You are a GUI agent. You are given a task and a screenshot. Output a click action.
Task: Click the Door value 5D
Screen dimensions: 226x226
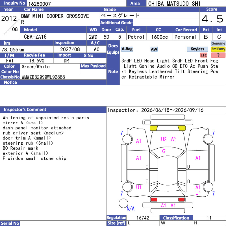pyautogui.click(x=107, y=37)
